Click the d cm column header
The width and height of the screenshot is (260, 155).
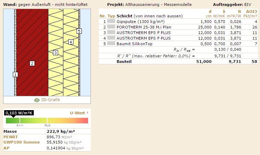208,14
